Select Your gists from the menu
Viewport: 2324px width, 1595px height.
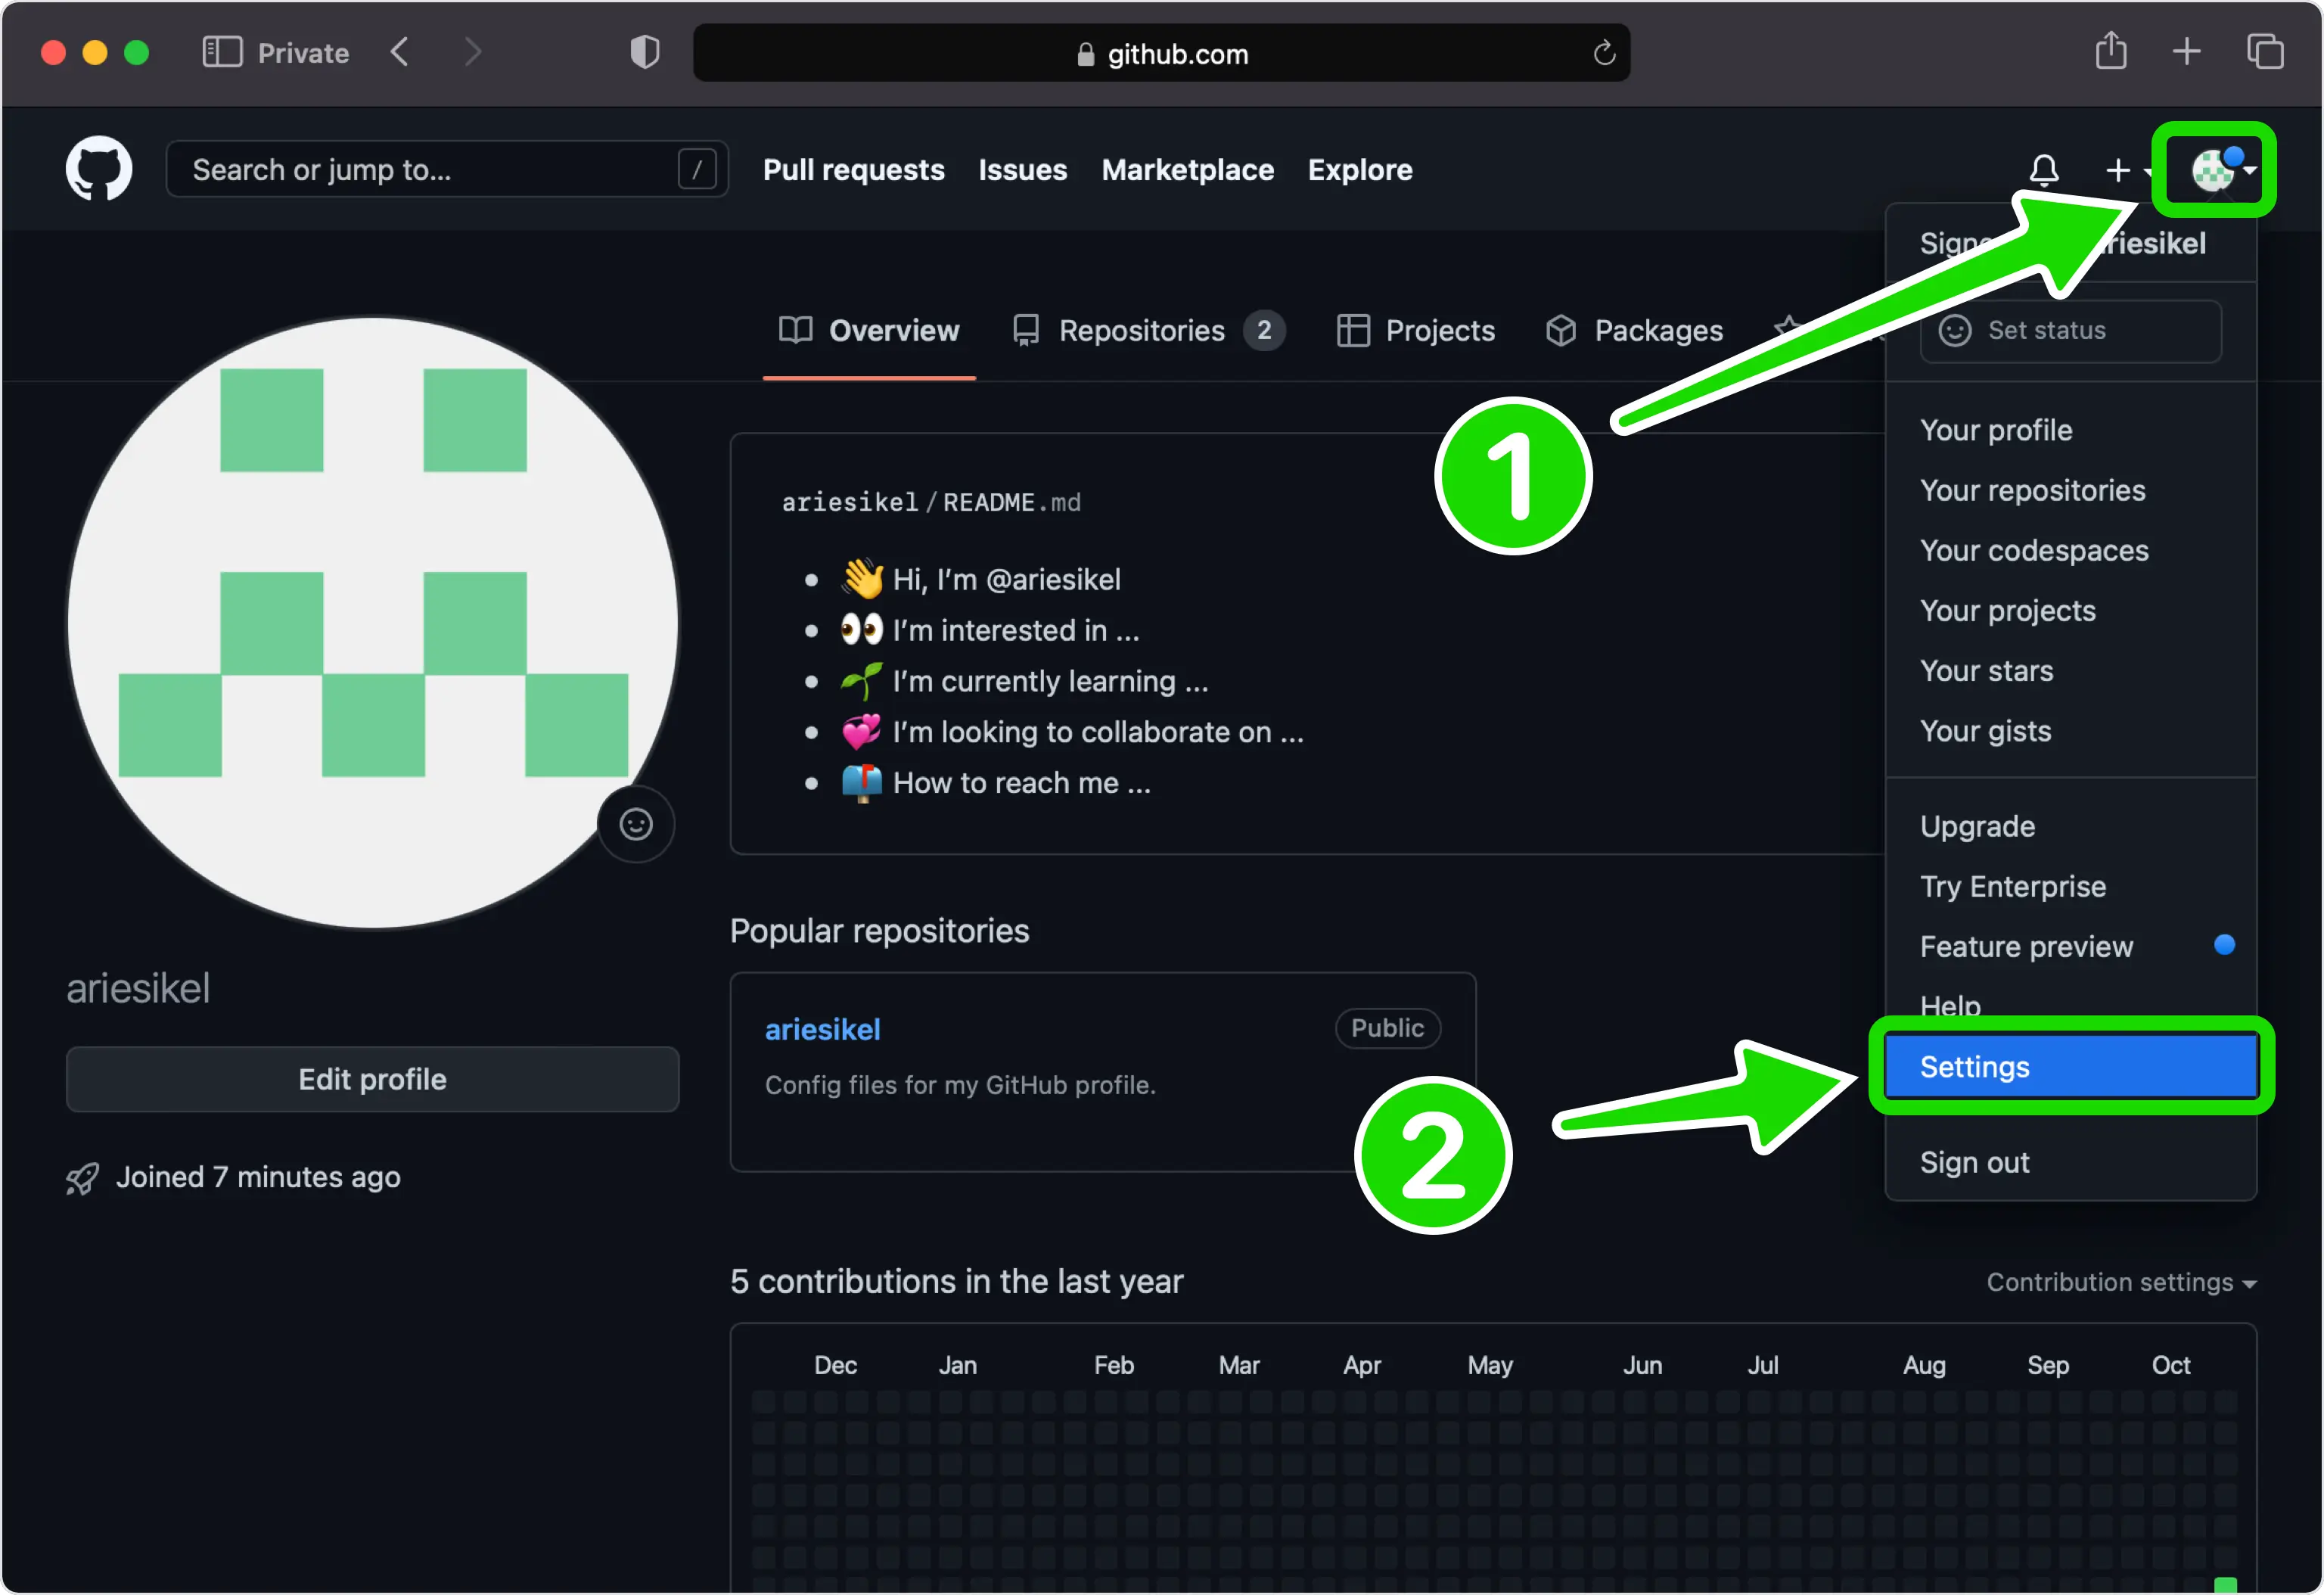pyautogui.click(x=2070, y=731)
